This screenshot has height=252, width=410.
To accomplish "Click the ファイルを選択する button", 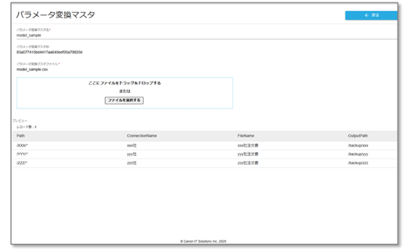I will point(124,101).
